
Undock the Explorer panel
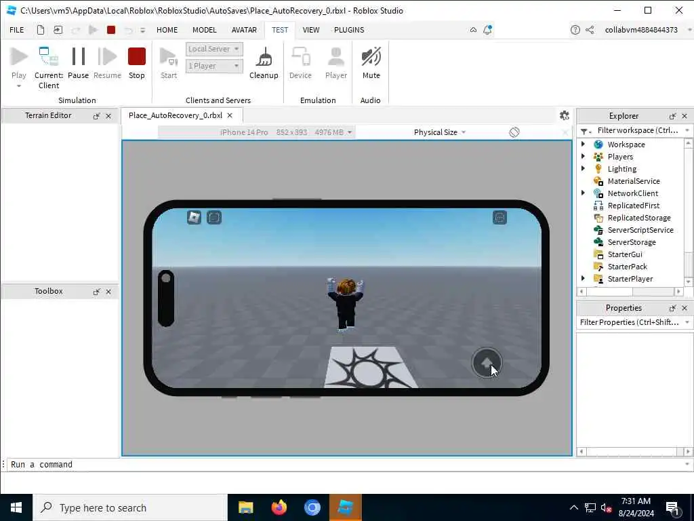pos(673,116)
